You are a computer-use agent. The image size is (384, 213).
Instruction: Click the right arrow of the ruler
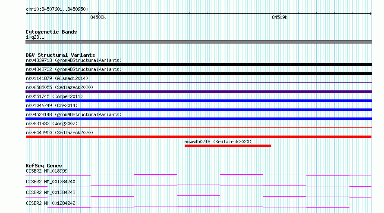click(x=370, y=14)
